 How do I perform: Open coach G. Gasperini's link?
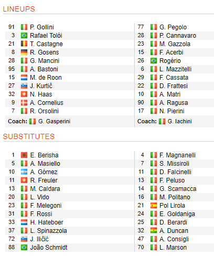(x=54, y=121)
